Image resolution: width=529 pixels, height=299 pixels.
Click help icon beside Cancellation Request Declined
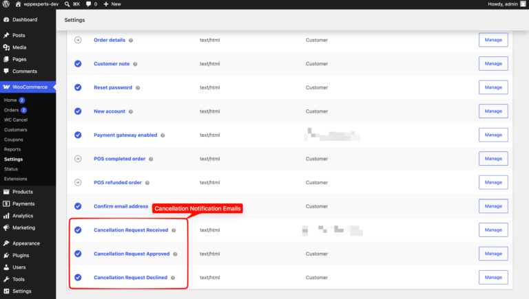173,278
